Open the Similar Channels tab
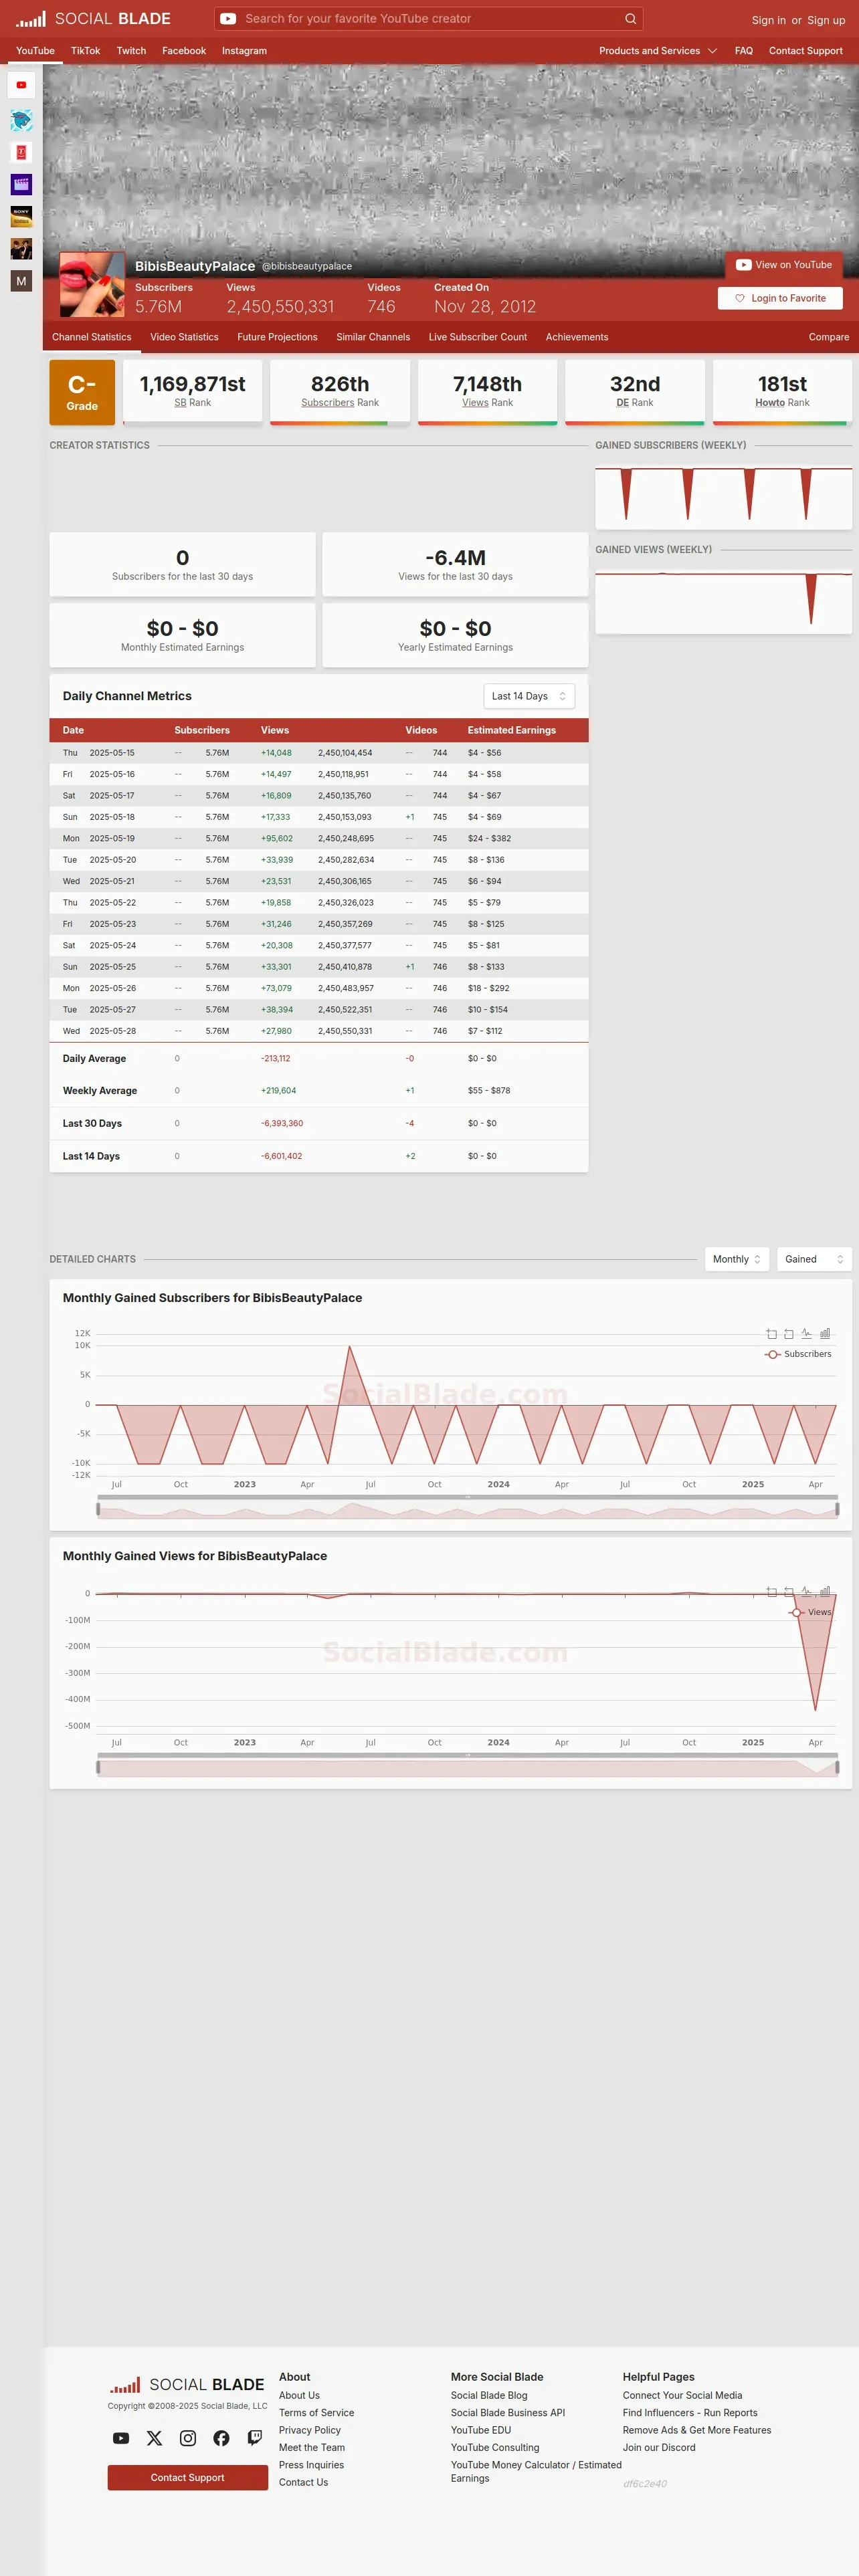The width and height of the screenshot is (859, 2576). (373, 337)
